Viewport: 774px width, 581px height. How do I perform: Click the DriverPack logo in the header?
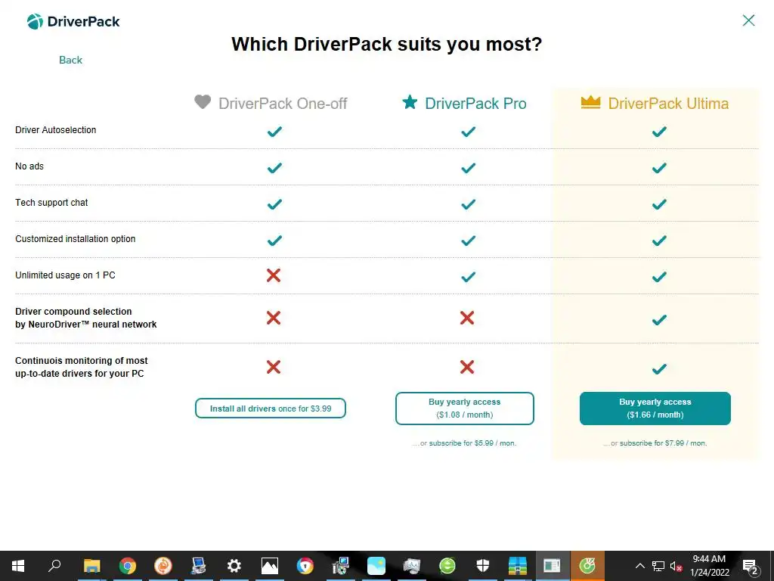tap(73, 21)
